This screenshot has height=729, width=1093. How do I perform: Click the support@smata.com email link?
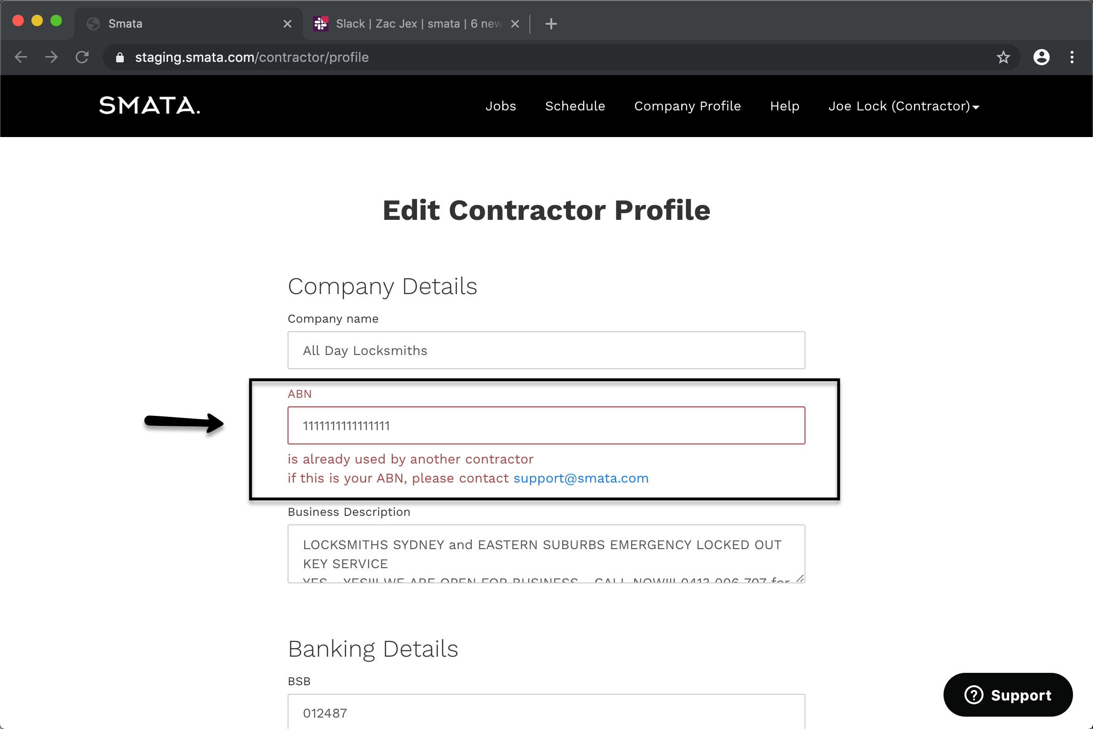point(581,478)
